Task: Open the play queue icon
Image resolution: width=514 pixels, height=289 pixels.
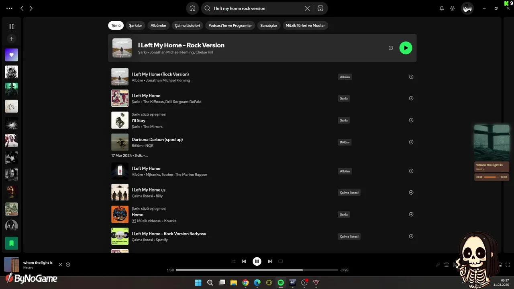Action: click(x=447, y=265)
